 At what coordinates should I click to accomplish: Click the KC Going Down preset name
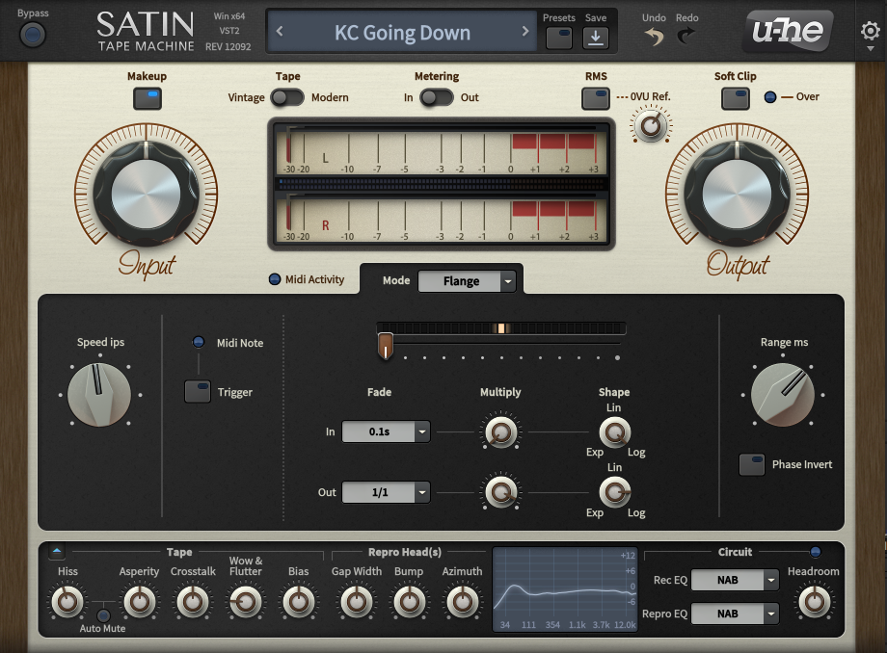click(x=402, y=33)
